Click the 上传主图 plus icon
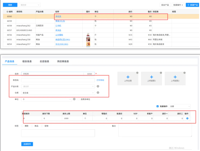200x151 pixels. pos(128,77)
